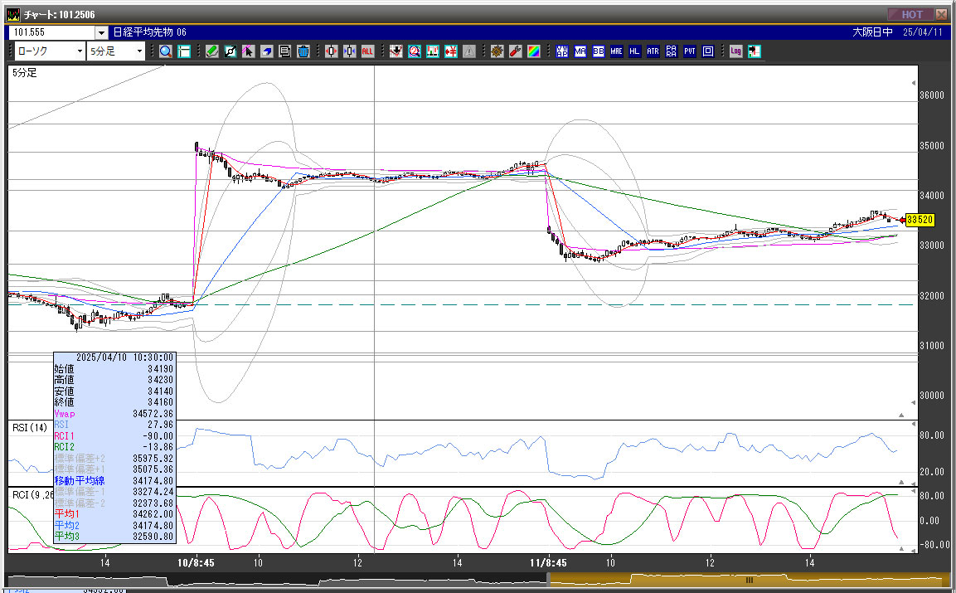Screen dimensions: 956x593
Task: Click the RCI(9, panel label
Action: point(32,495)
